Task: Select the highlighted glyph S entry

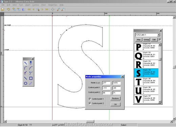Action: (146, 73)
